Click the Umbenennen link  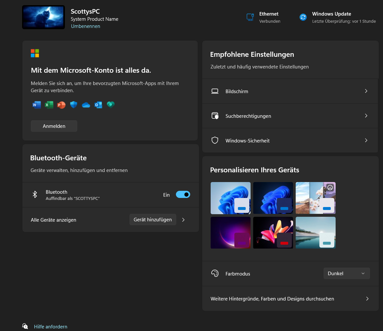[x=85, y=26]
